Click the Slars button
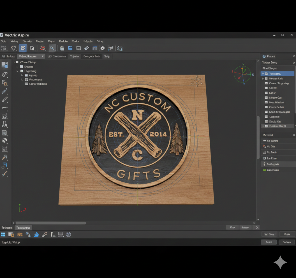 [269, 234]
